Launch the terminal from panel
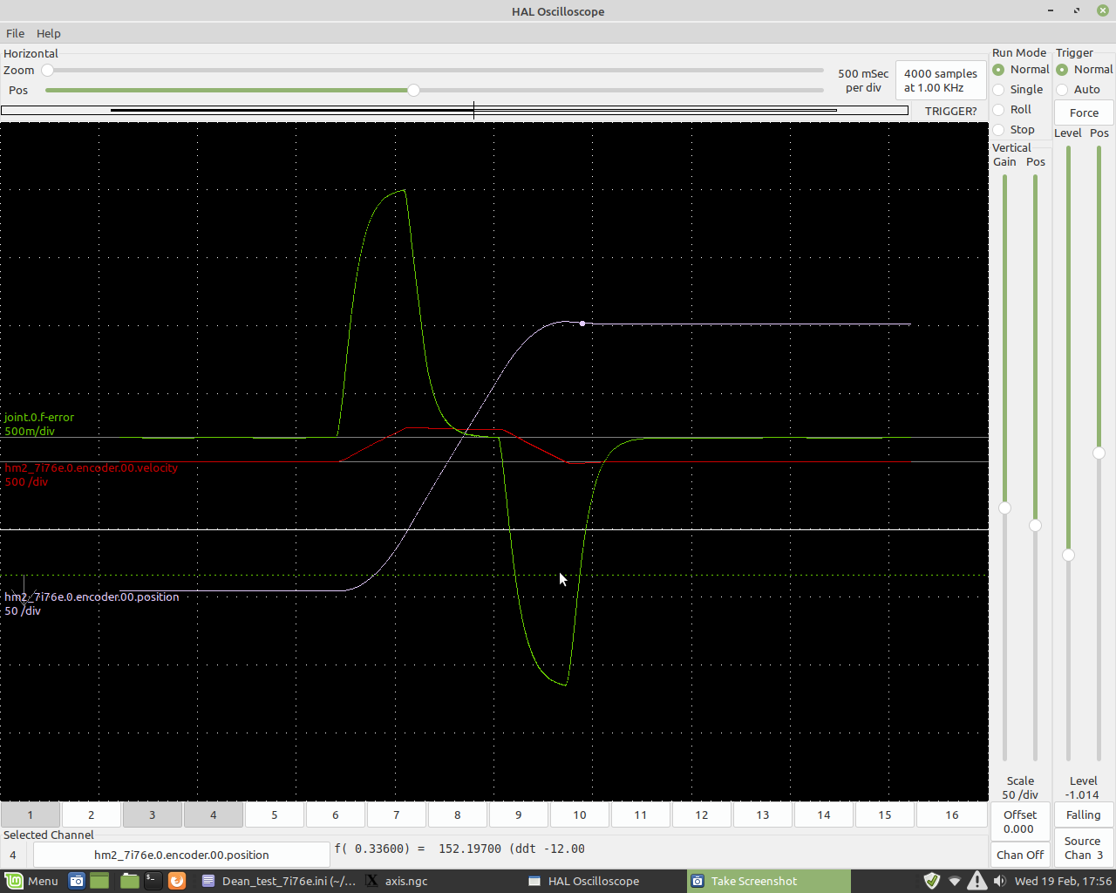The image size is (1116, 893). click(153, 881)
